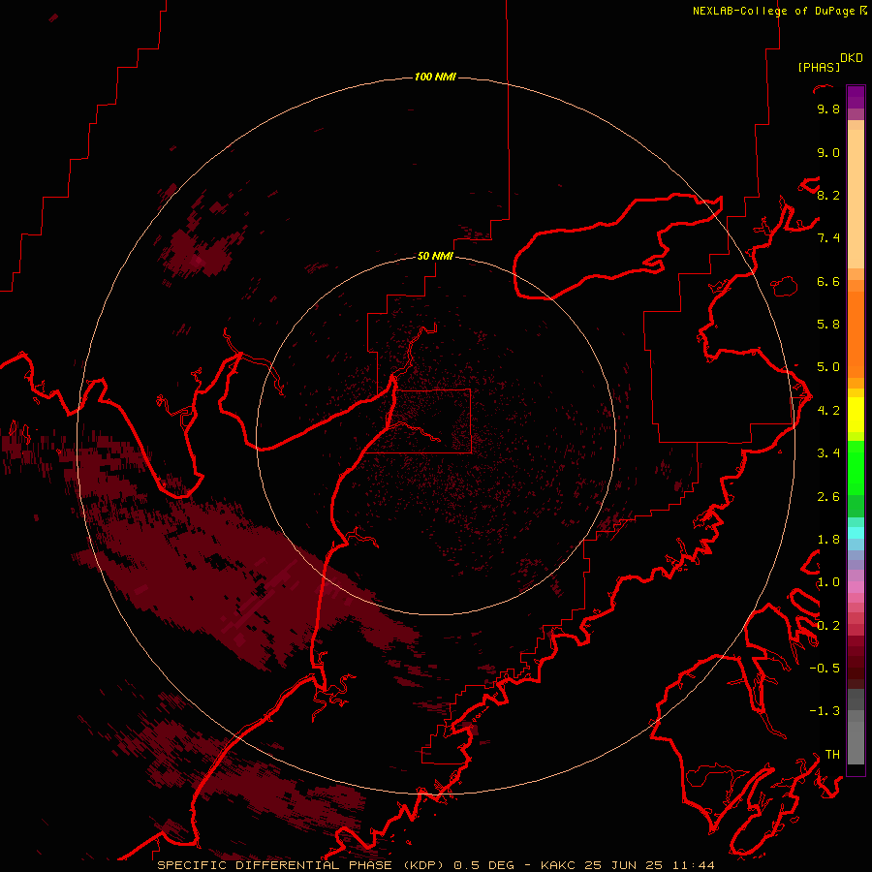872x872 pixels.
Task: Select the -0.5 scale value
Action: [825, 669]
